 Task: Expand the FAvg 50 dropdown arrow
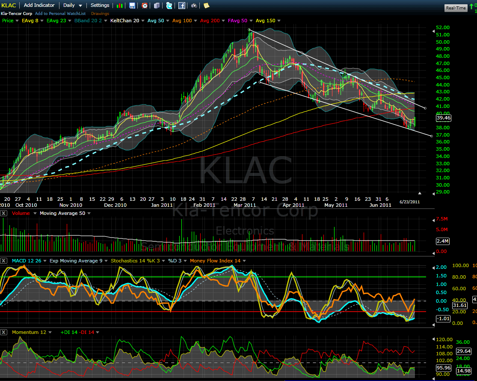pyautogui.click(x=251, y=21)
